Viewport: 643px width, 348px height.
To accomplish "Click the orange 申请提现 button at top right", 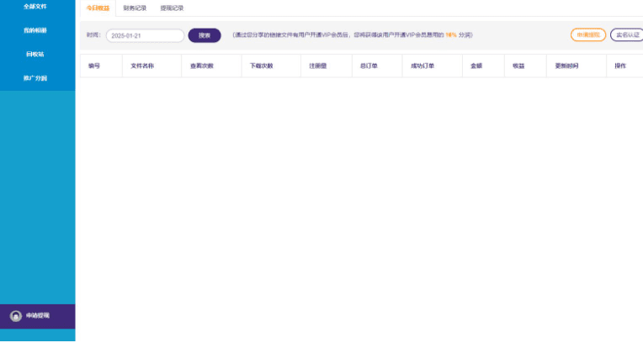I will 588,34.
